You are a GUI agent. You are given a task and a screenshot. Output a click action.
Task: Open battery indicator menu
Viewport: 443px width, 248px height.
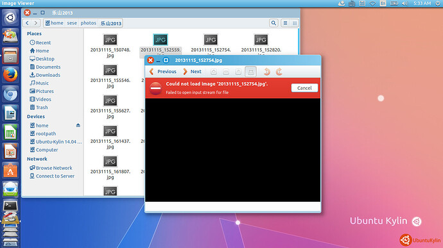pyautogui.click(x=394, y=3)
